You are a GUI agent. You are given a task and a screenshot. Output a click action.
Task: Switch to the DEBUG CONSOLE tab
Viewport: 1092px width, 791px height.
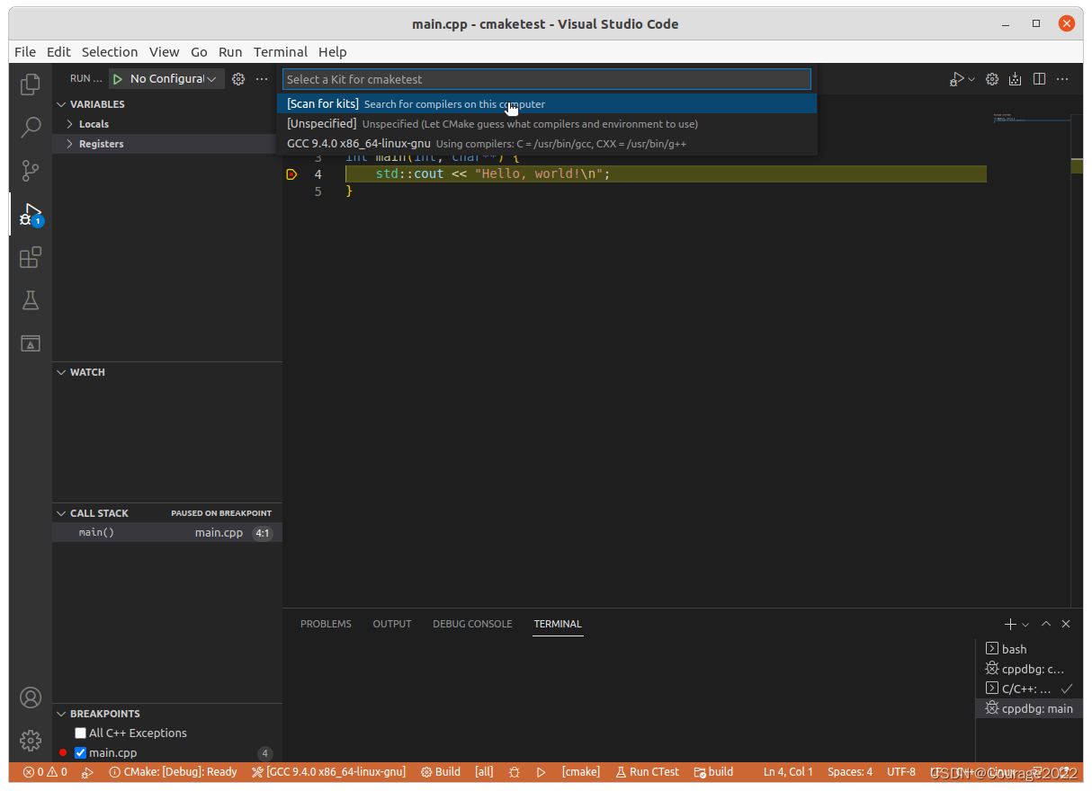pos(472,624)
